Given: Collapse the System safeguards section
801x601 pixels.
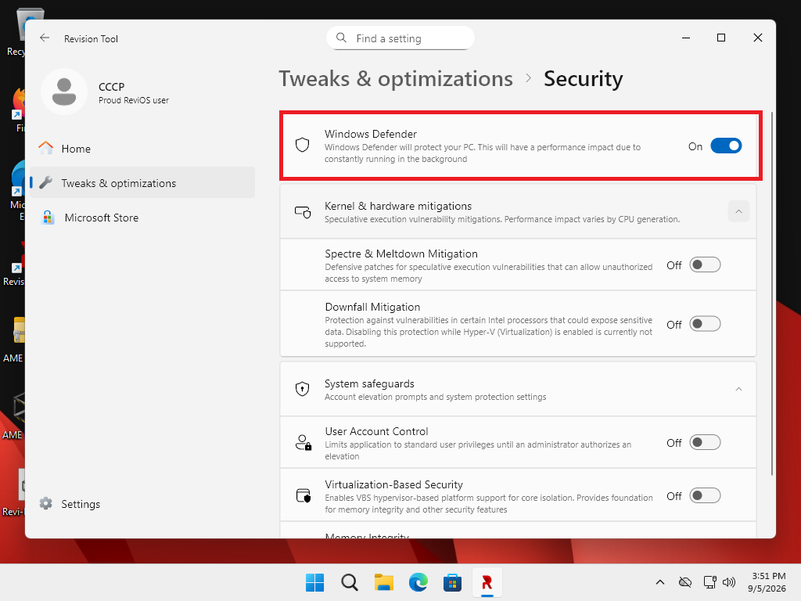Looking at the screenshot, I should [738, 389].
